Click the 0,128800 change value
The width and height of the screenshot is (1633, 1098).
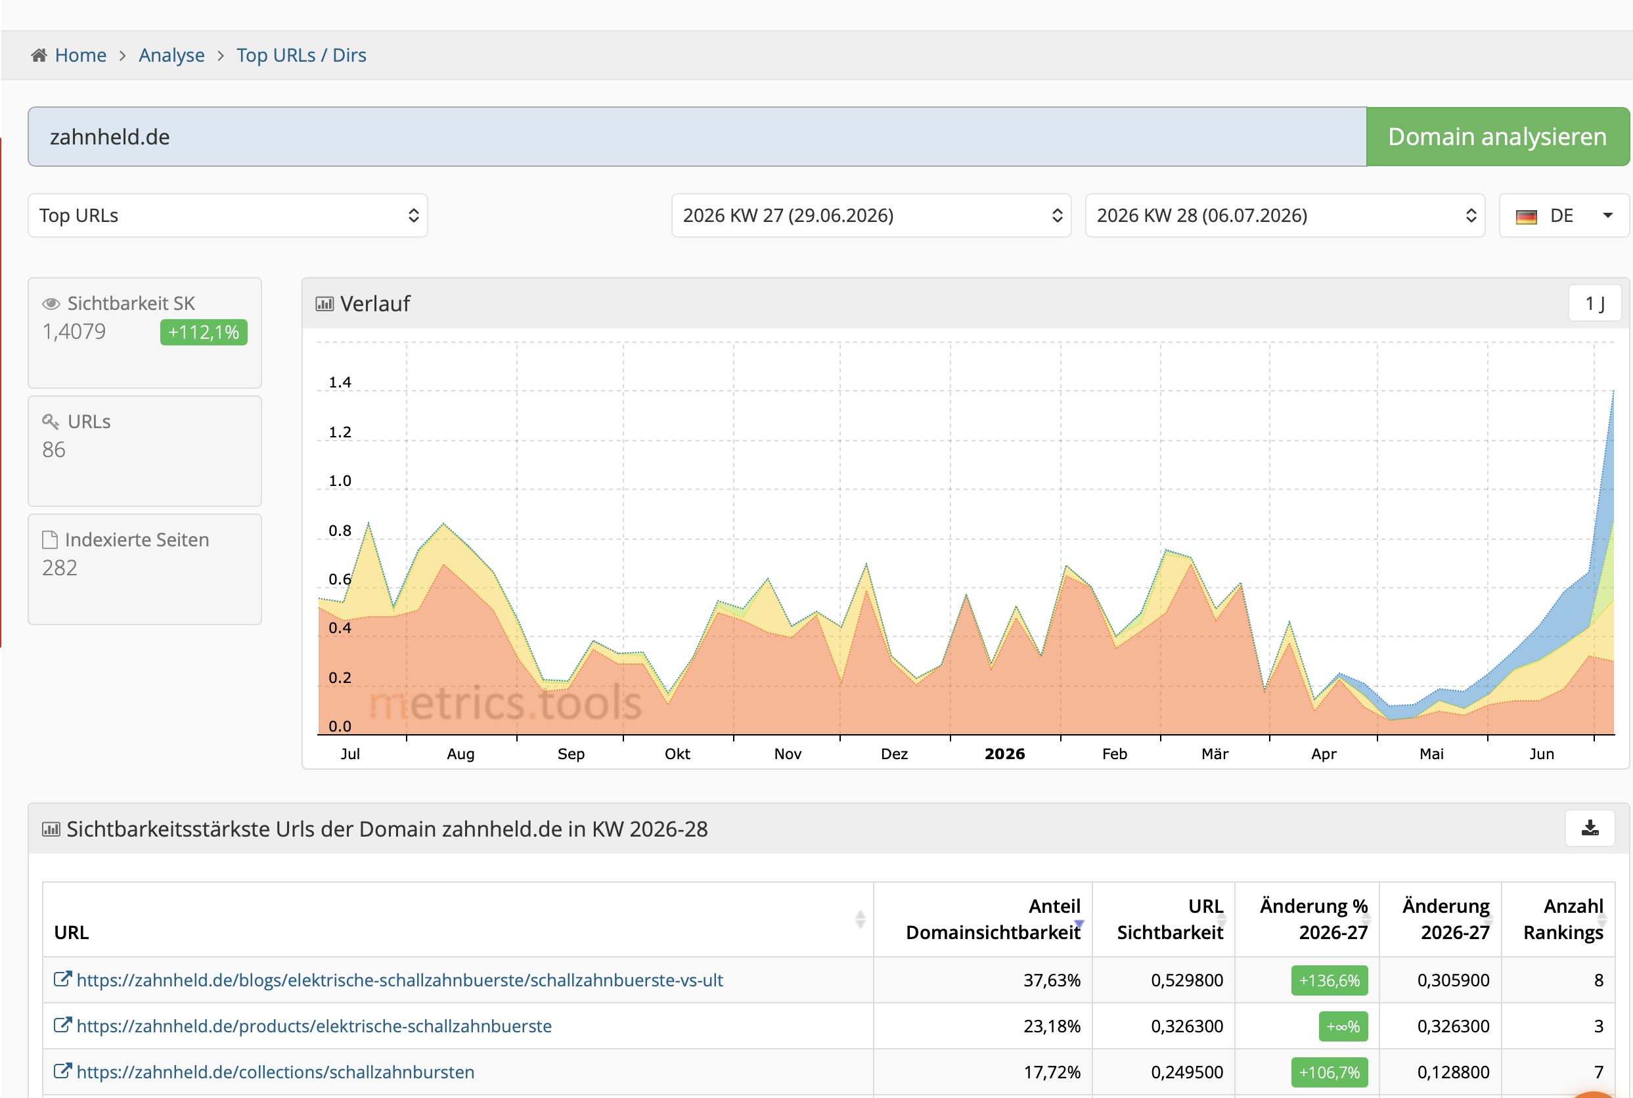[x=1453, y=1073]
